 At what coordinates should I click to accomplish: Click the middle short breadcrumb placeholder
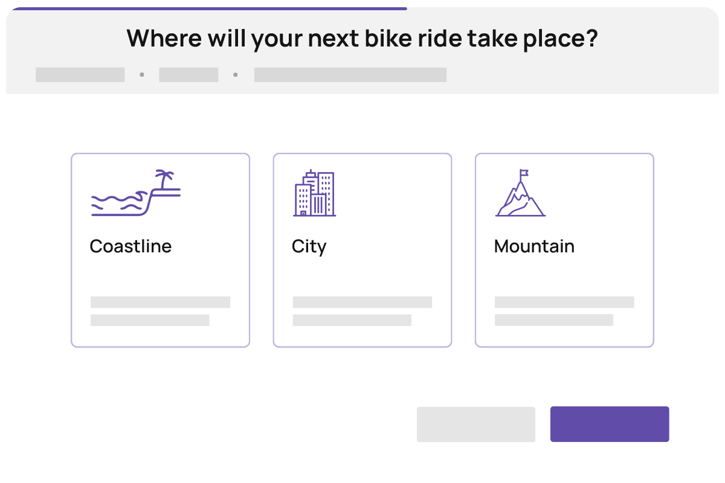pos(188,75)
